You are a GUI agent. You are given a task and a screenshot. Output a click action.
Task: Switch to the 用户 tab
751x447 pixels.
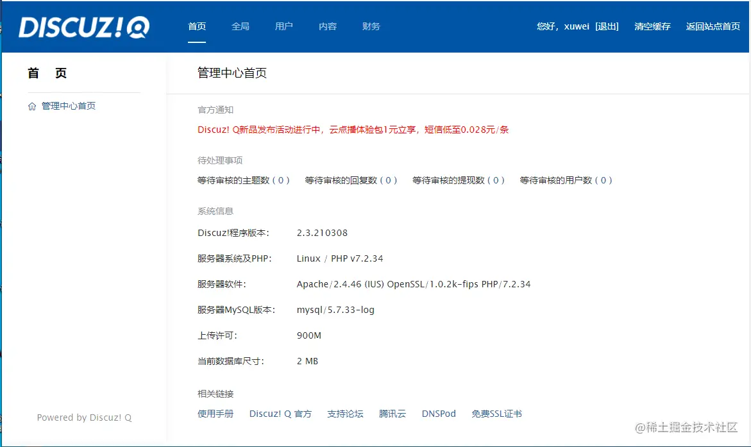click(x=284, y=26)
